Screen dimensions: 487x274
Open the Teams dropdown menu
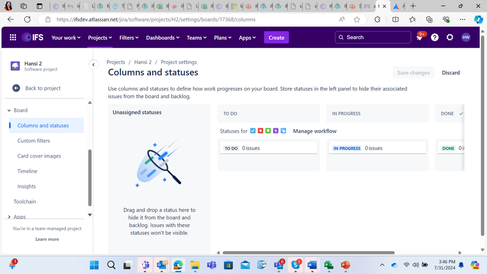click(196, 38)
